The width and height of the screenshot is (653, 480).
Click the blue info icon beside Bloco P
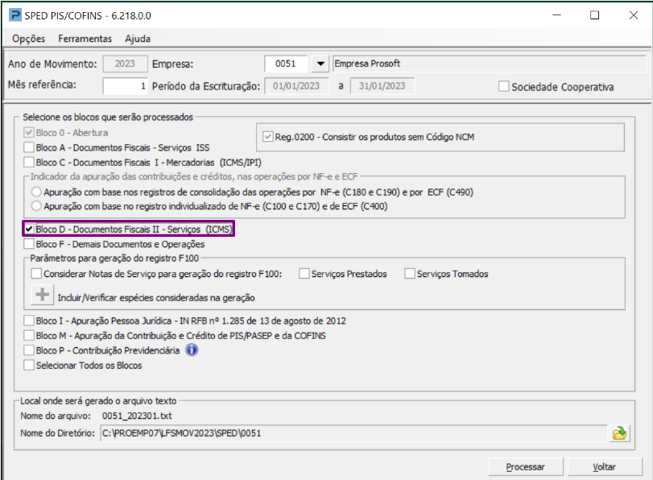pyautogui.click(x=192, y=350)
